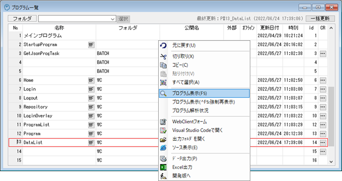Click the 名称 column header
The height and width of the screenshot is (181, 342).
point(59,28)
